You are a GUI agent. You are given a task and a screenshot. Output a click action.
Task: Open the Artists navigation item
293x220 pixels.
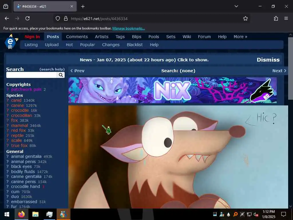[x=102, y=37]
